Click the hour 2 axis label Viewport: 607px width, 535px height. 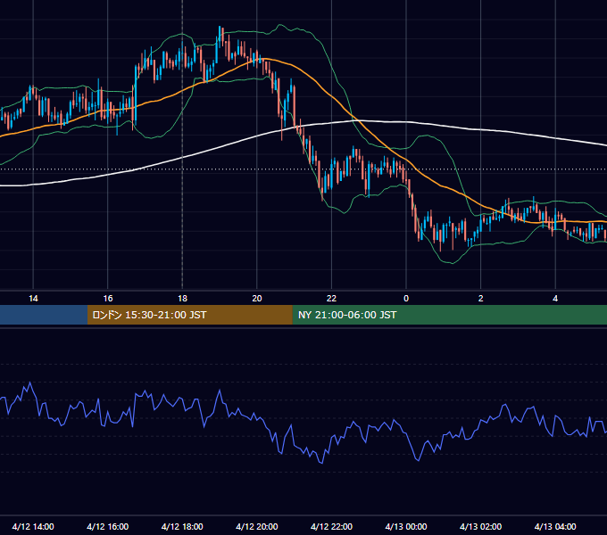pyautogui.click(x=481, y=299)
